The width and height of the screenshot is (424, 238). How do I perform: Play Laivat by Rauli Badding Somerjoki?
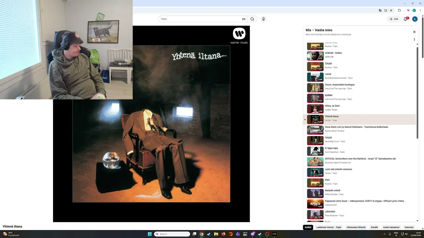(x=360, y=77)
